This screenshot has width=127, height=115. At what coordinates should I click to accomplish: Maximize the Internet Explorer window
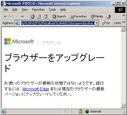click(x=118, y=4)
